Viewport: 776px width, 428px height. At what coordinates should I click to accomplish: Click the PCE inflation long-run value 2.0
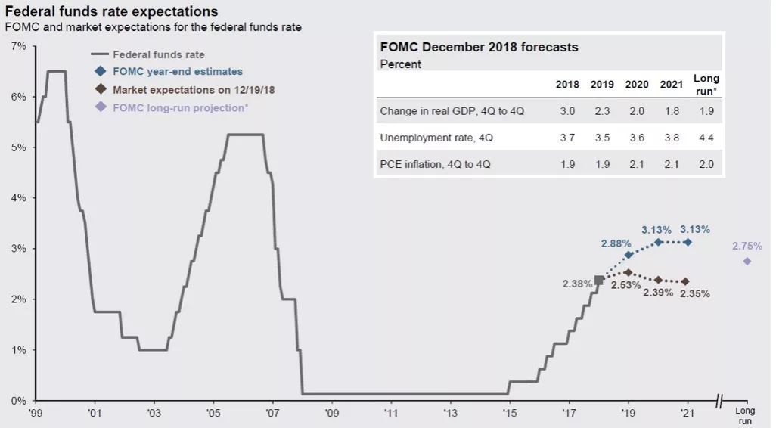(x=706, y=164)
